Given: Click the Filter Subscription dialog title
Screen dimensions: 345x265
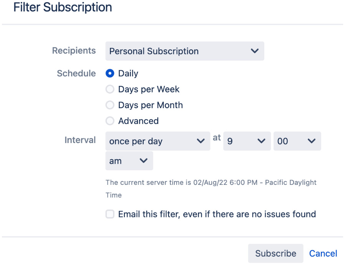Looking at the screenshot, I should click(63, 7).
